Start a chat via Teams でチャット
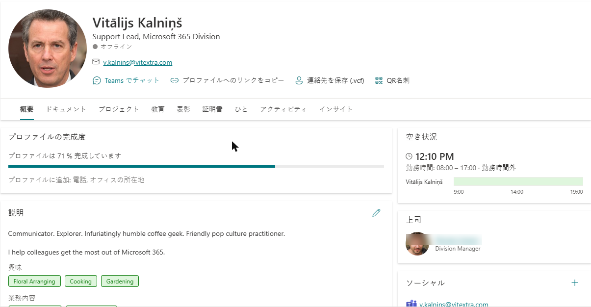 pyautogui.click(x=132, y=80)
